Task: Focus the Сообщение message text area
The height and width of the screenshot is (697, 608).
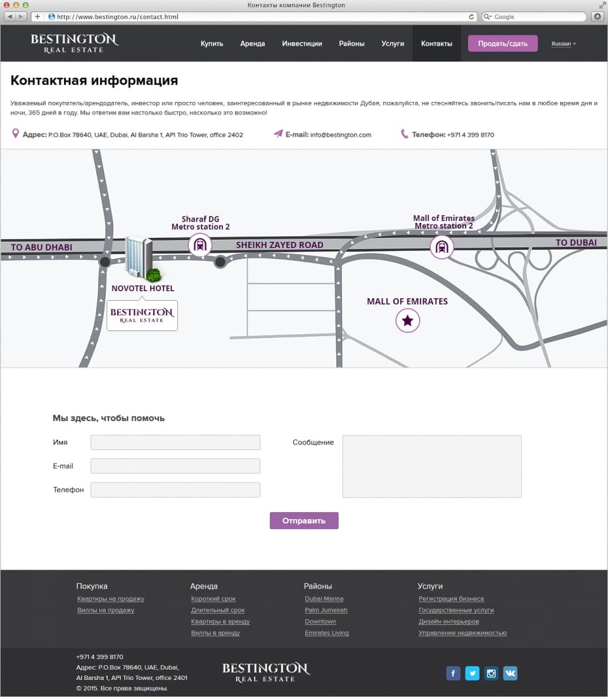Action: pos(432,467)
